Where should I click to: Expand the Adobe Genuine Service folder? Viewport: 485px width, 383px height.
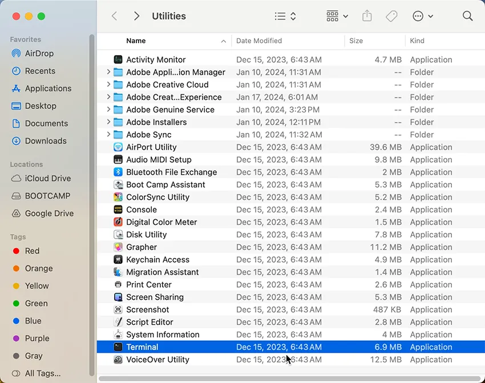108,109
